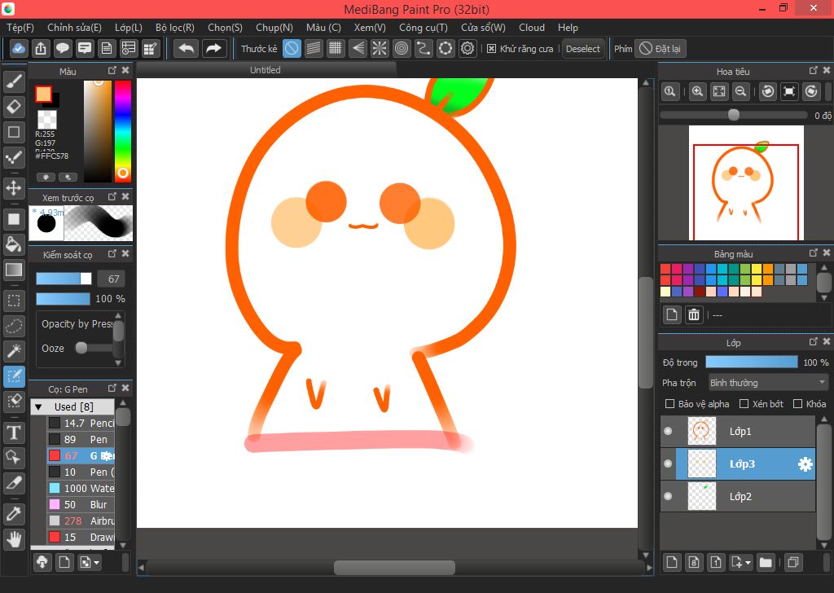Open the Công cụ(T) menu
This screenshot has width=834, height=593.
click(424, 27)
